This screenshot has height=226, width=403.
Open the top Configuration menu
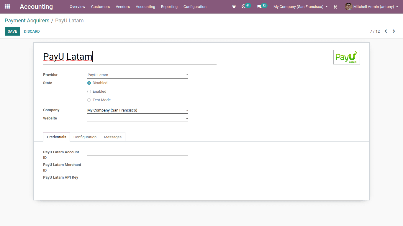(195, 6)
